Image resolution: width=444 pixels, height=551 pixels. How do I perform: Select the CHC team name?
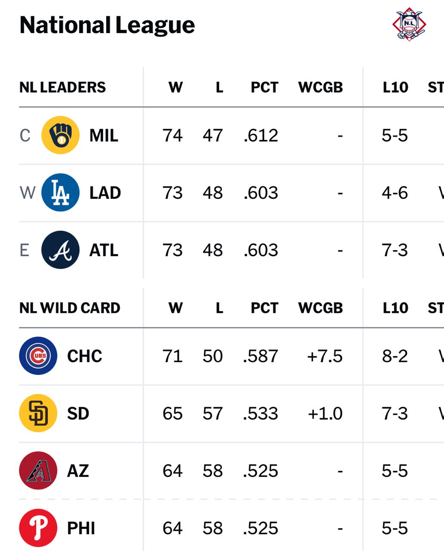coord(85,356)
